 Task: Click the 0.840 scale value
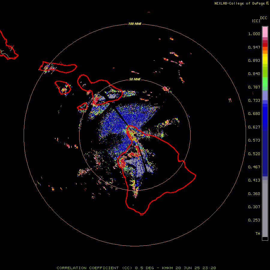coord(254,74)
